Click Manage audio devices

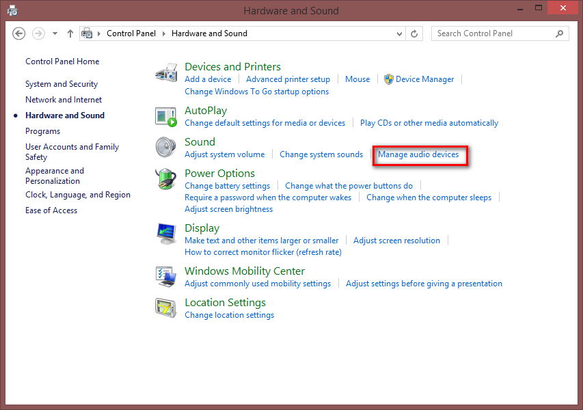coord(418,154)
